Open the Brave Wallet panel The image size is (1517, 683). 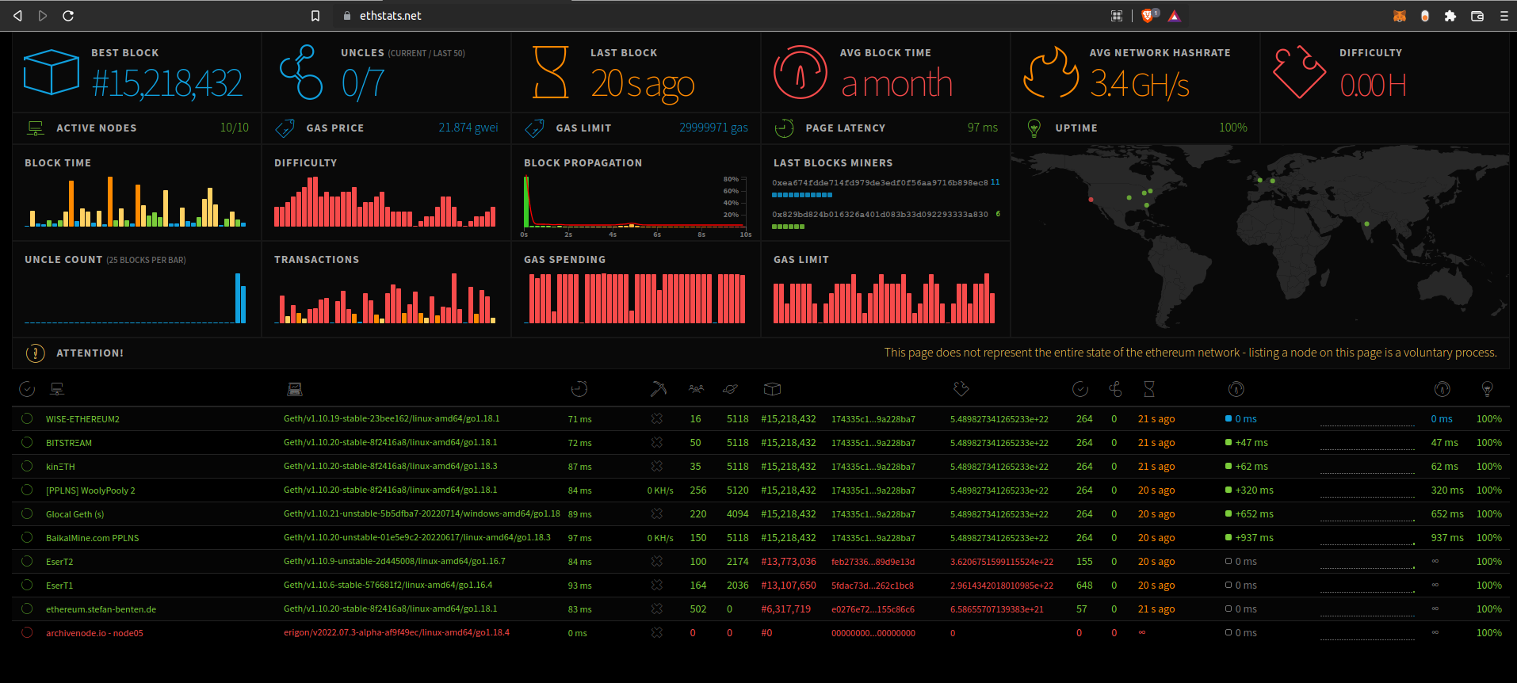click(1477, 16)
